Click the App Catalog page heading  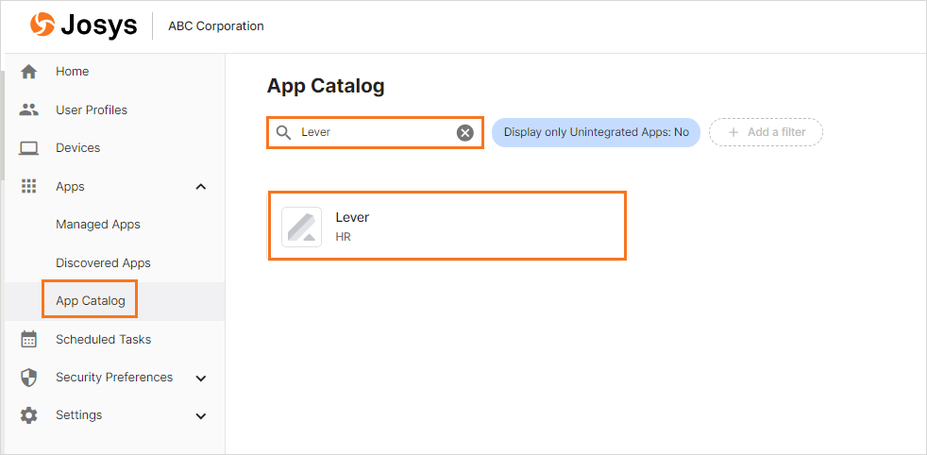click(x=326, y=86)
